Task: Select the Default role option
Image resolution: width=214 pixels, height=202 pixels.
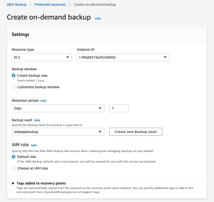Action: (14, 156)
